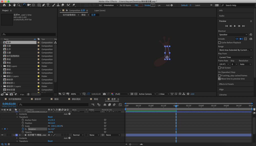The image size is (256, 146).
Task: Enable Full Screen checkbox
Action: click(x=219, y=68)
